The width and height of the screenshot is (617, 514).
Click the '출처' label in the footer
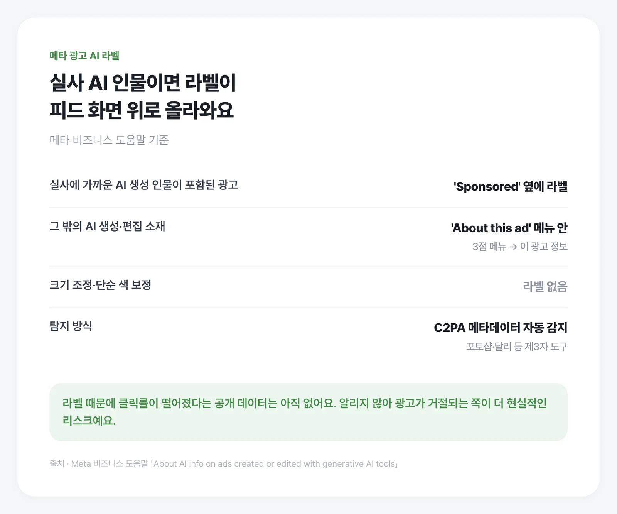pos(57,464)
